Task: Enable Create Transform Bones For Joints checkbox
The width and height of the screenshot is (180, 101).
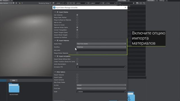Action: [x=77, y=62]
